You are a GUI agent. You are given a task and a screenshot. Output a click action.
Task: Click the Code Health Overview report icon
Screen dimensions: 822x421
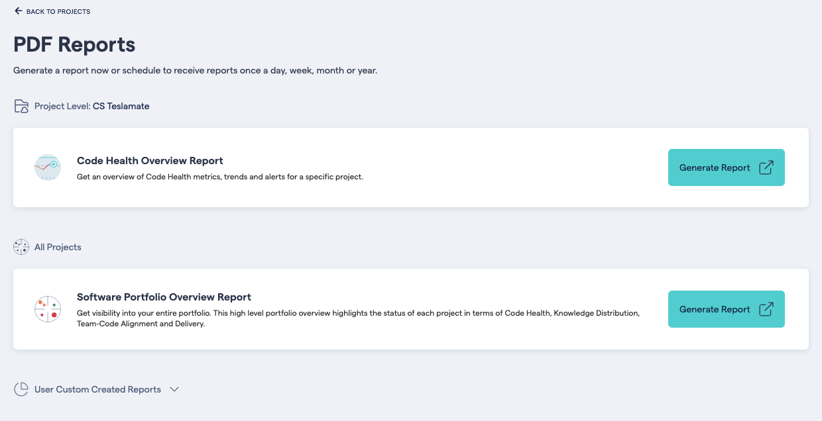(x=47, y=167)
